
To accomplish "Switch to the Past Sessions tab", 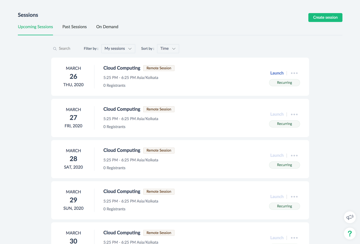I will click(x=74, y=27).
